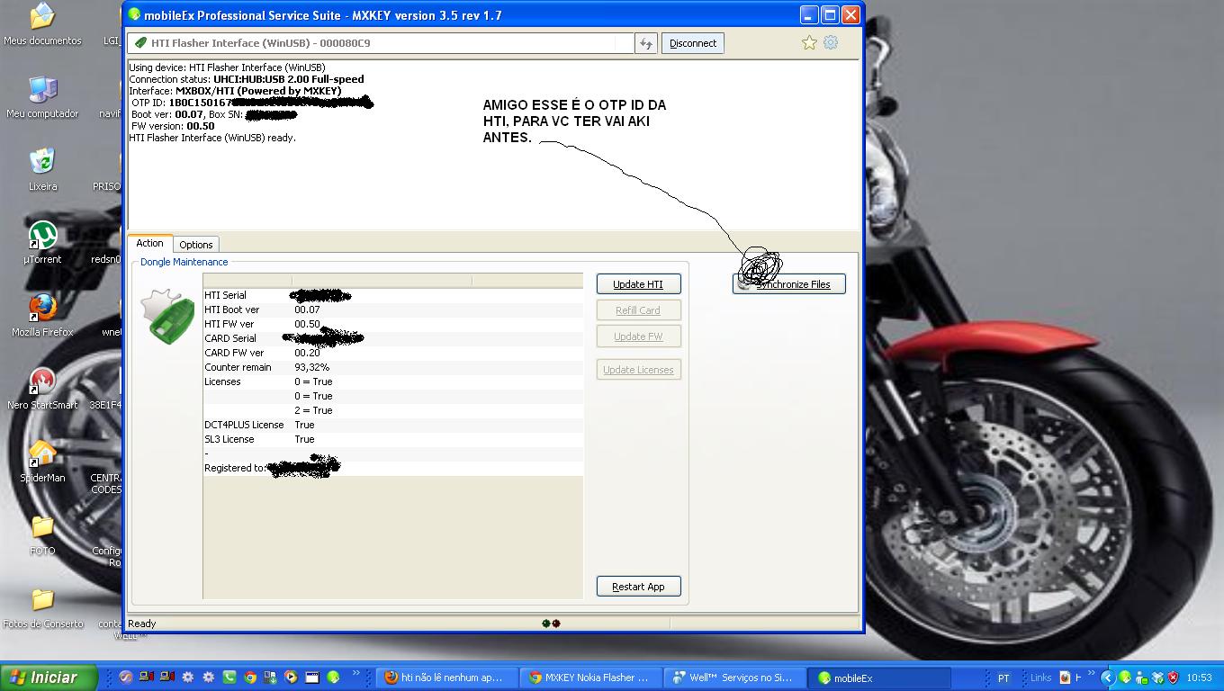Click the 10:53 system clock
Image resolution: width=1224 pixels, height=691 pixels.
(1199, 678)
